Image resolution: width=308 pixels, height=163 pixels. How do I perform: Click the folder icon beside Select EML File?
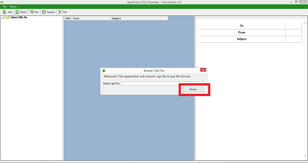click(8, 18)
